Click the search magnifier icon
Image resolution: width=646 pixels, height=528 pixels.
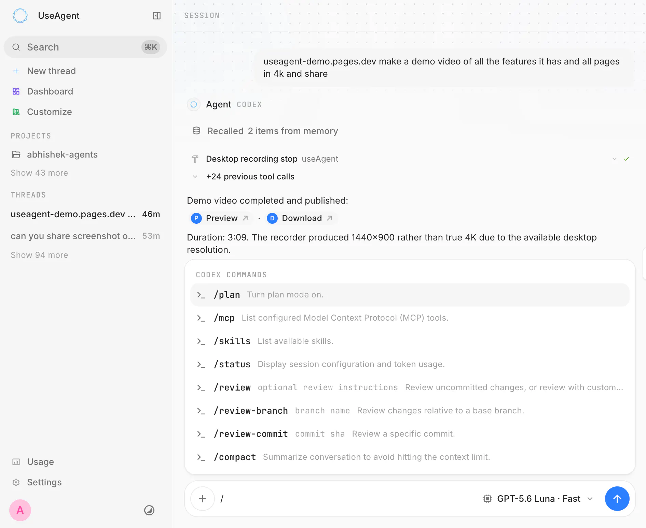(x=16, y=47)
